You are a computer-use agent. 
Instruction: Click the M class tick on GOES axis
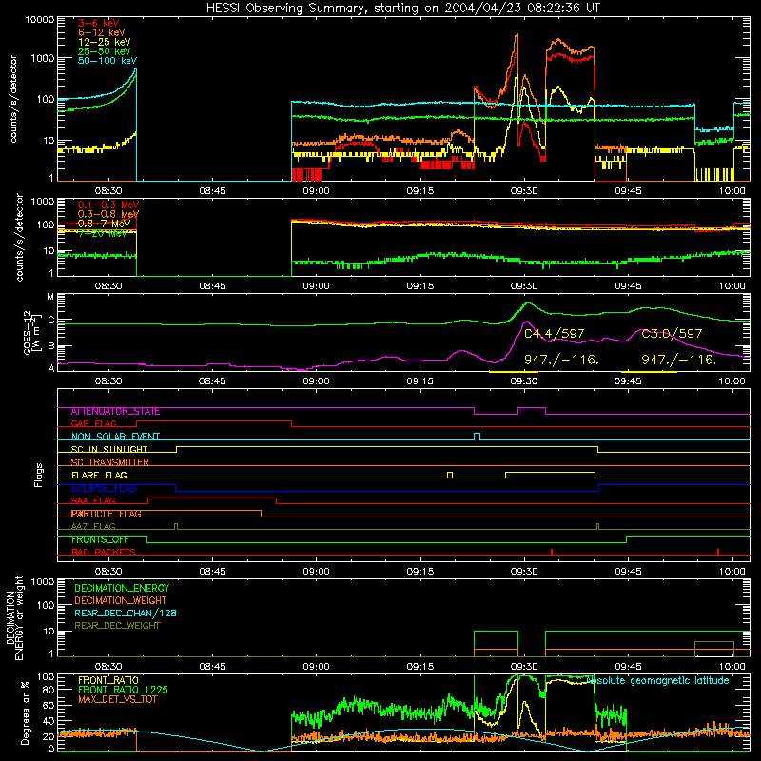click(50, 297)
